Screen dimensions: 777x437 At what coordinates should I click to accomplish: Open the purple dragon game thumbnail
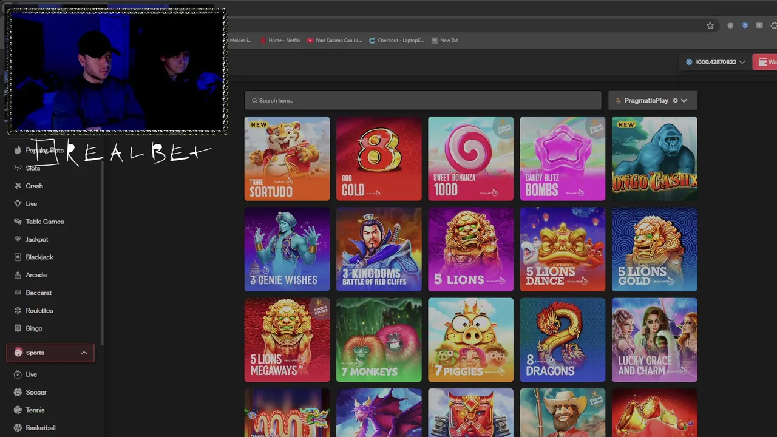click(379, 413)
